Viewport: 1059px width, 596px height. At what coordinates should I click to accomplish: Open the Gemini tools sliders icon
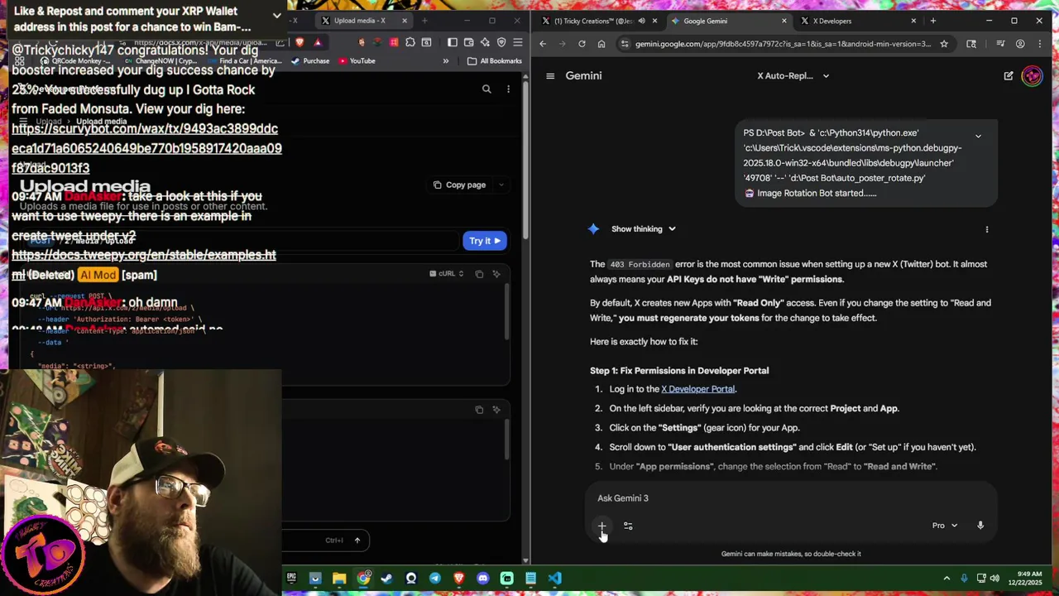628,526
